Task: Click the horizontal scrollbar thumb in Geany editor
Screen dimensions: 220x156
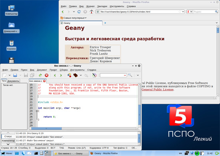Action: [46, 128]
